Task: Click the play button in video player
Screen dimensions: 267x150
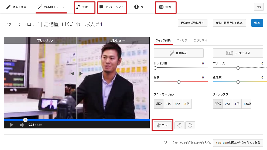Action: click(x=12, y=125)
